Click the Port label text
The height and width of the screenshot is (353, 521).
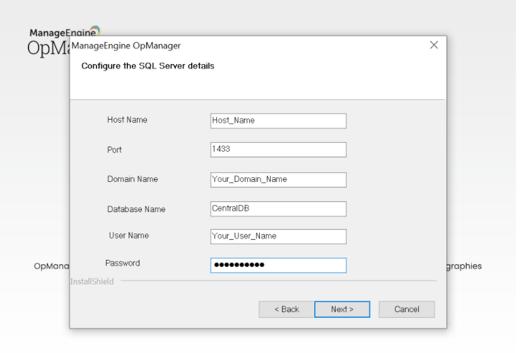[x=114, y=150]
